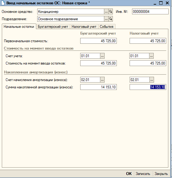The image size is (172, 178).
Task: Click the Закрыть button
Action: click(x=161, y=174)
